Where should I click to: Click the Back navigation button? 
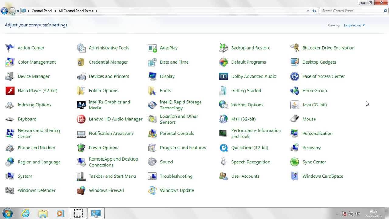coord(4,11)
